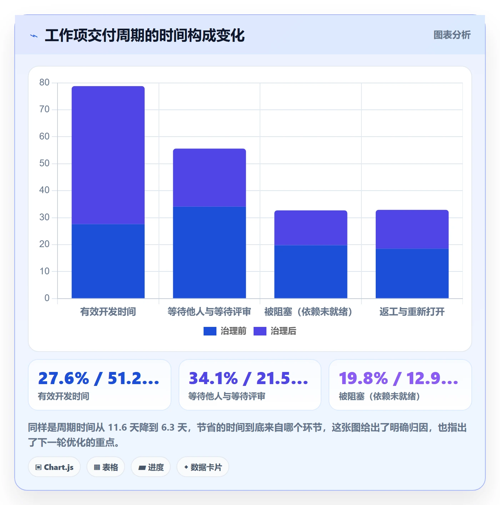Click the y-axis value 0
The width and height of the screenshot is (500, 505).
47,298
